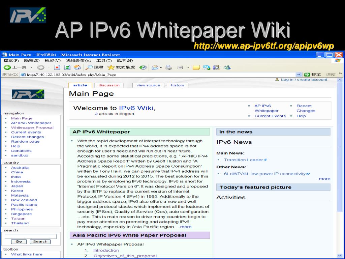Click the IPv6 Wiki welcome link
The width and height of the screenshot is (345, 259).
coord(136,108)
